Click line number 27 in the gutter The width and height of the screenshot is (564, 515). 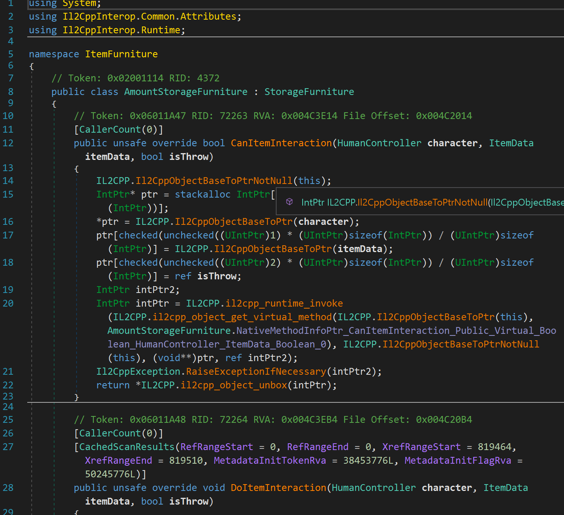tap(8, 447)
